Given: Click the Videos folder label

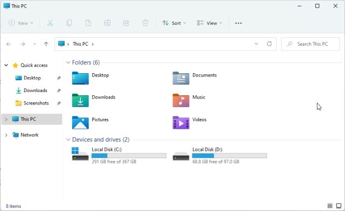Looking at the screenshot, I should click(x=199, y=119).
